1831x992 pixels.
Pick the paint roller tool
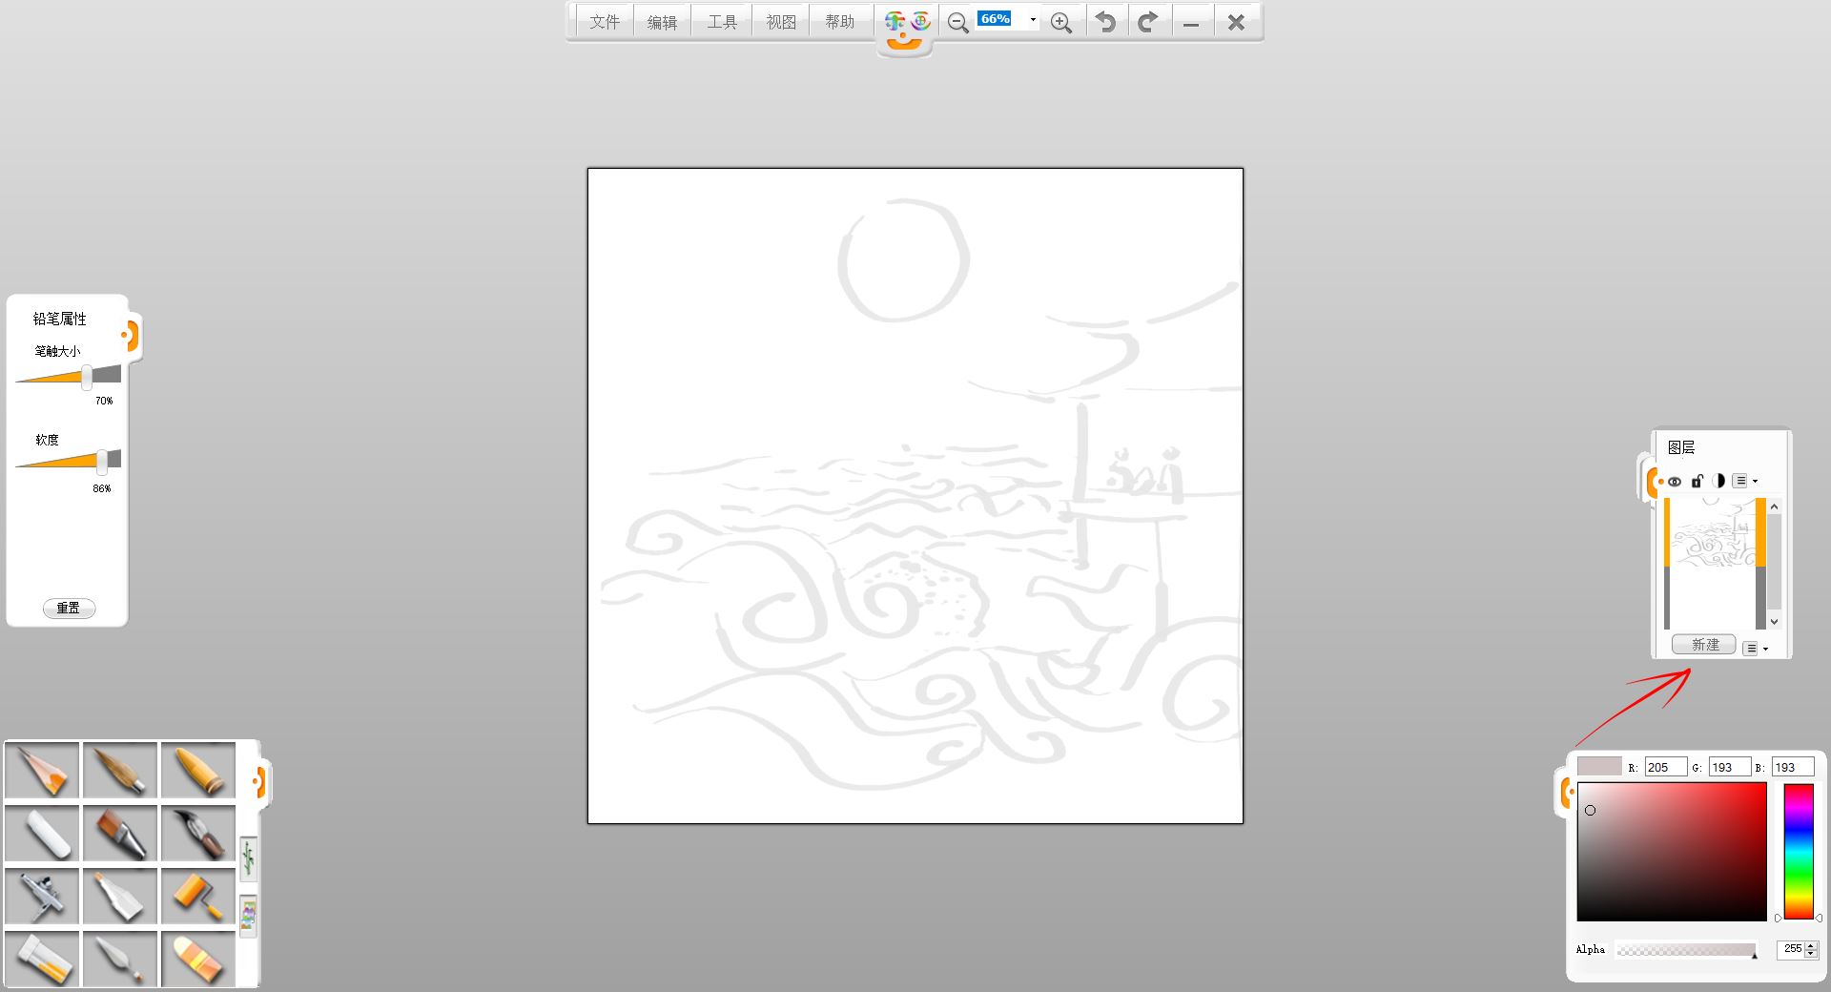tap(198, 896)
